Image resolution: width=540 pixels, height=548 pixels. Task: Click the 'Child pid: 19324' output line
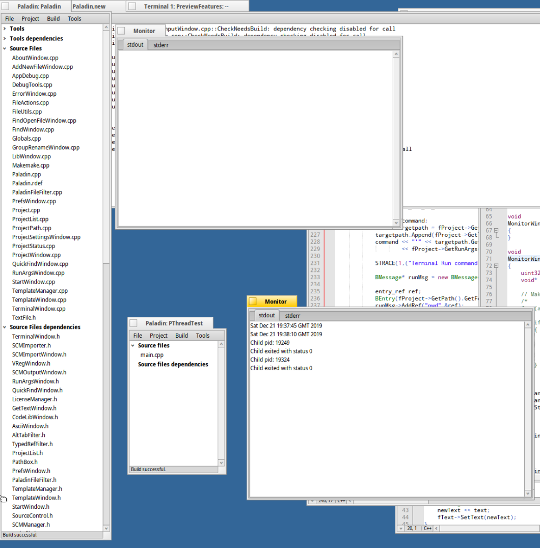point(270,360)
